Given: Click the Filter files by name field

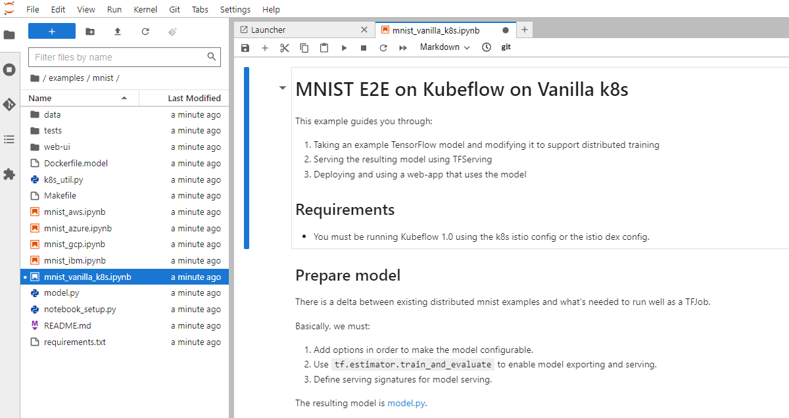Looking at the screenshot, I should (125, 57).
